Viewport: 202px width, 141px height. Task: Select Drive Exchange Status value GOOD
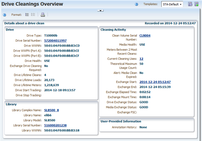pyautogui.click(x=144, y=102)
